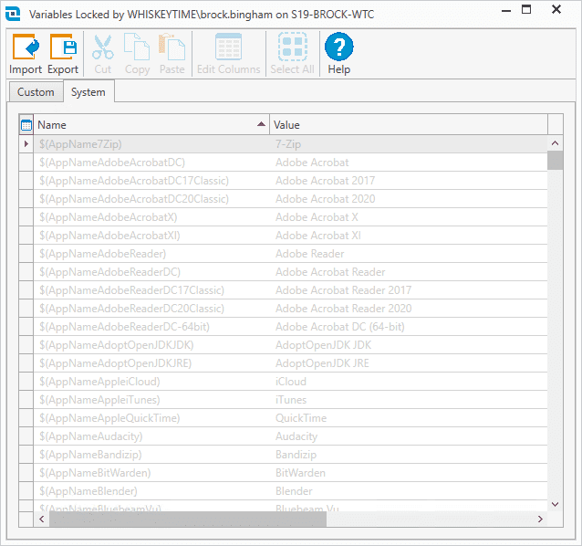Image resolution: width=582 pixels, height=546 pixels.
Task: Select the $(AppNameAppleiTunes) name cell
Action: click(151, 400)
